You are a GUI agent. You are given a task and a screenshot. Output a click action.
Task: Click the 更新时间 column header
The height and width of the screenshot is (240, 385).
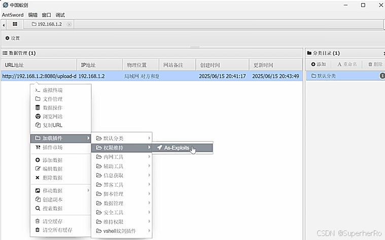(276, 65)
